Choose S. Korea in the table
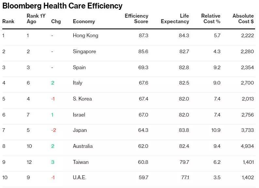The width and height of the screenshot is (259, 188). pyautogui.click(x=82, y=99)
